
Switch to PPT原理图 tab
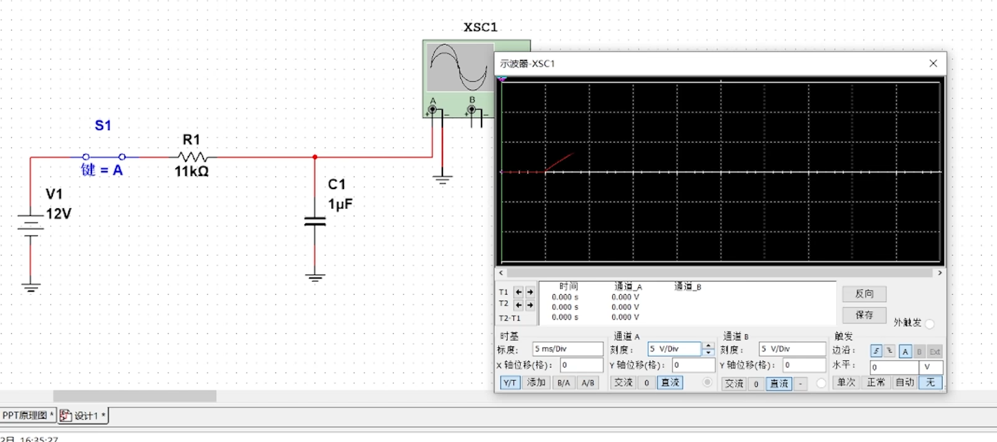pos(28,416)
